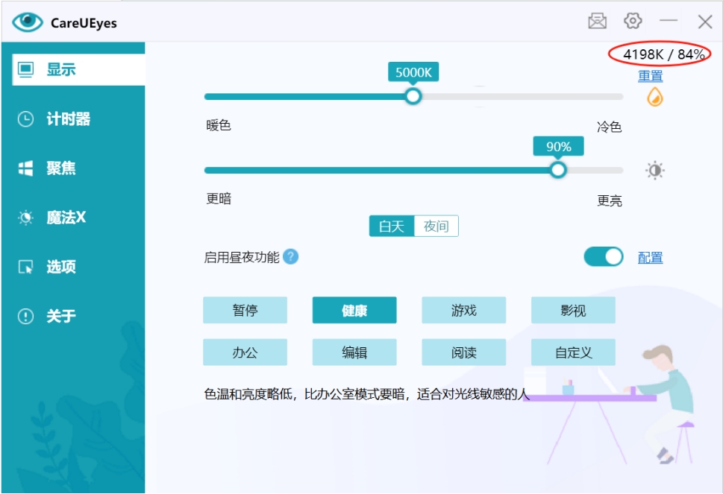
Task: Select the 夜间 night mode option
Action: (x=436, y=227)
